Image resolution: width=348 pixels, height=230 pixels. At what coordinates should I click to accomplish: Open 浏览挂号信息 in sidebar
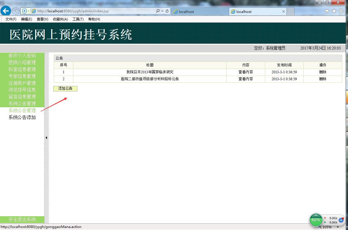[22, 90]
